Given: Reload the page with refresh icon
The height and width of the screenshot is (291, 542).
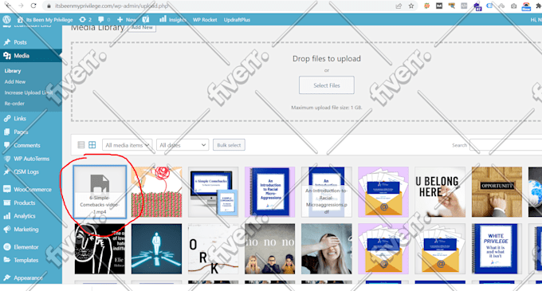Looking at the screenshot, I should (33, 6).
